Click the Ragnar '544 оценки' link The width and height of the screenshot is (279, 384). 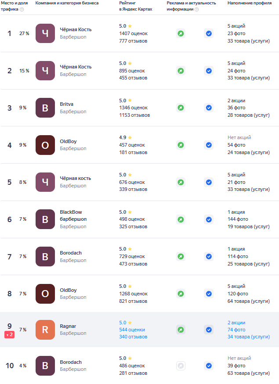[x=132, y=330]
